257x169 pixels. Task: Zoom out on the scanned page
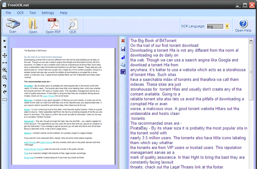[x=5, y=77]
